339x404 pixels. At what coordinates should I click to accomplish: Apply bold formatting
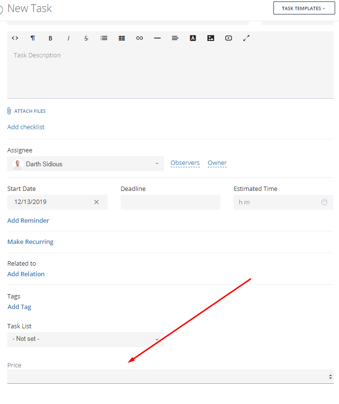tap(51, 38)
